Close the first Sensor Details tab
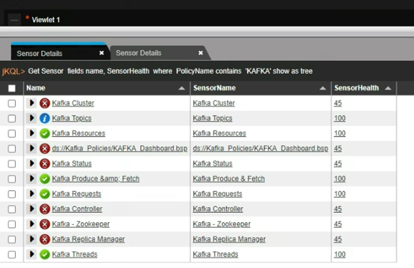Image resolution: width=414 pixels, height=268 pixels. (x=102, y=53)
